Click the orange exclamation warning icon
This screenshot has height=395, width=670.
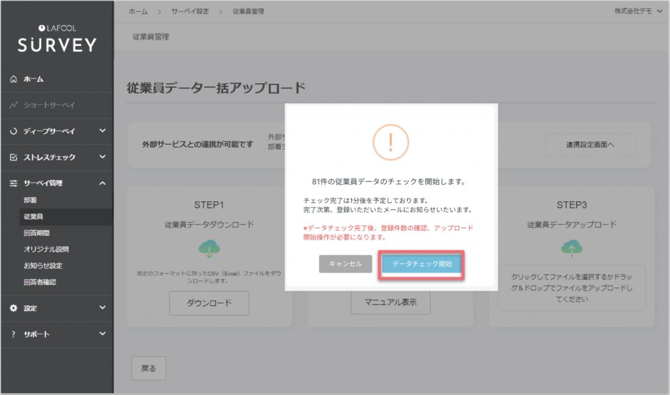pyautogui.click(x=391, y=143)
